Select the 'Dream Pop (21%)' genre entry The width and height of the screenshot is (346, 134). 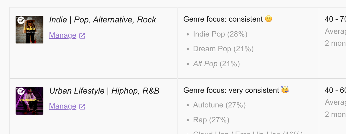(x=223, y=49)
